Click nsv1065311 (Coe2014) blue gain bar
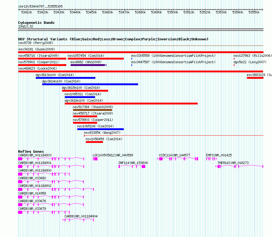 (80, 97)
